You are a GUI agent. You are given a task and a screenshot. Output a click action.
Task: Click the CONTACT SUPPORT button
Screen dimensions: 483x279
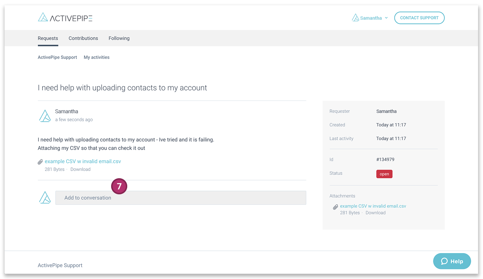coord(419,18)
